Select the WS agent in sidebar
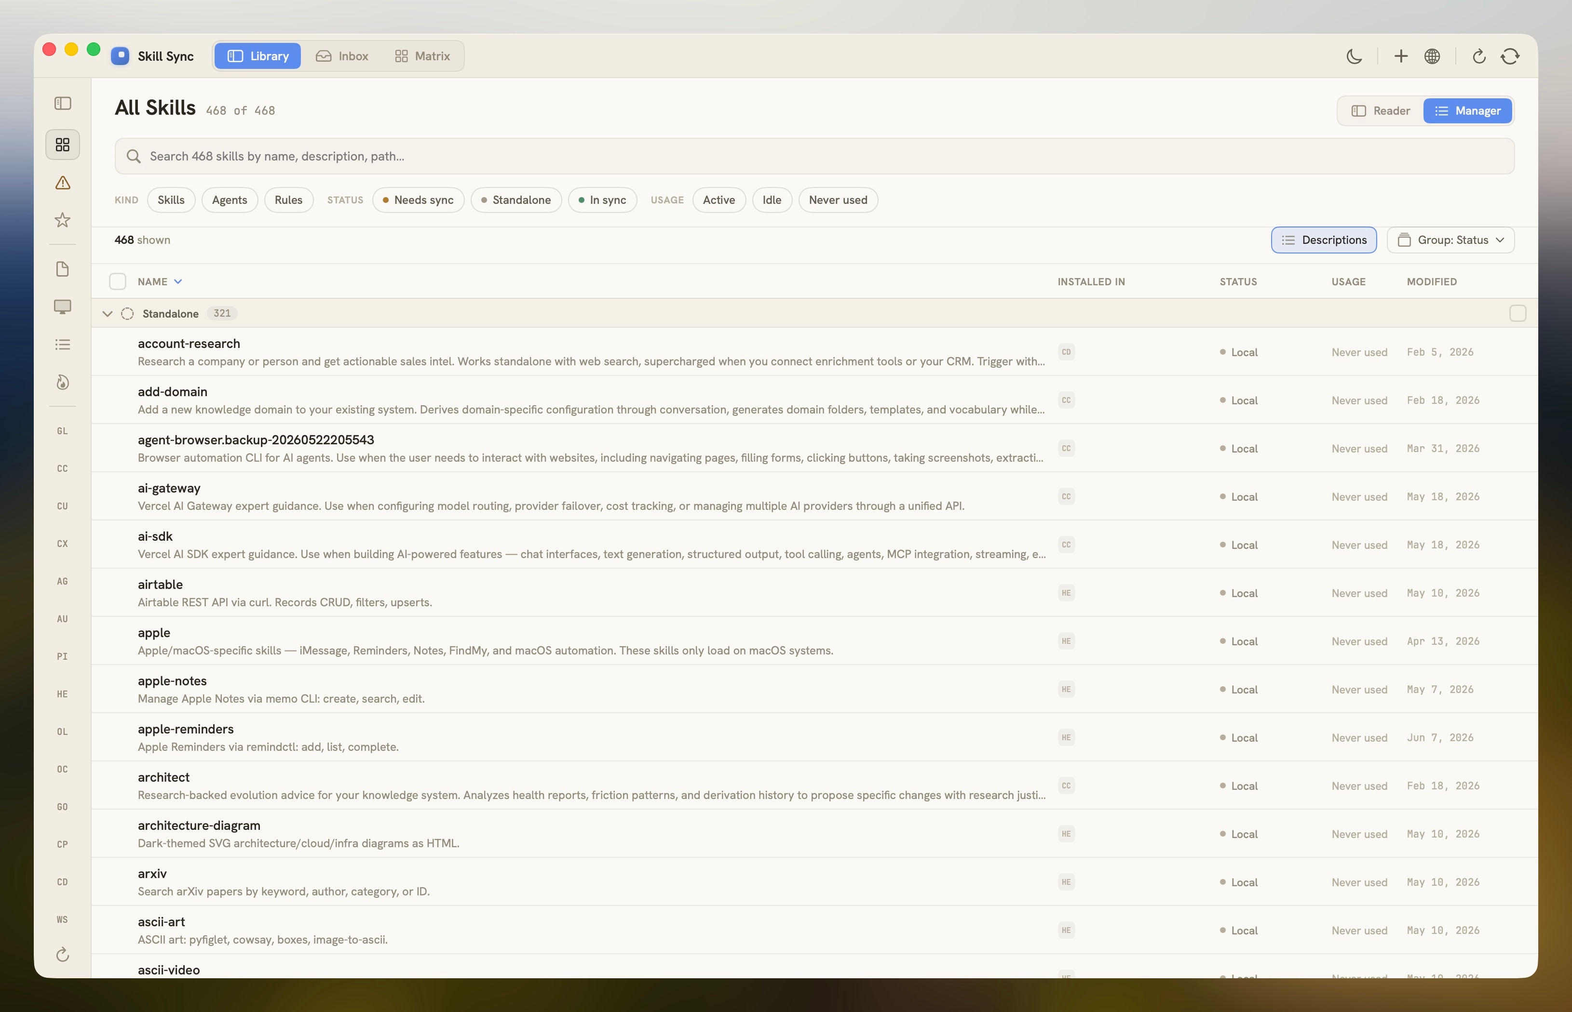1572x1012 pixels. tap(63, 919)
